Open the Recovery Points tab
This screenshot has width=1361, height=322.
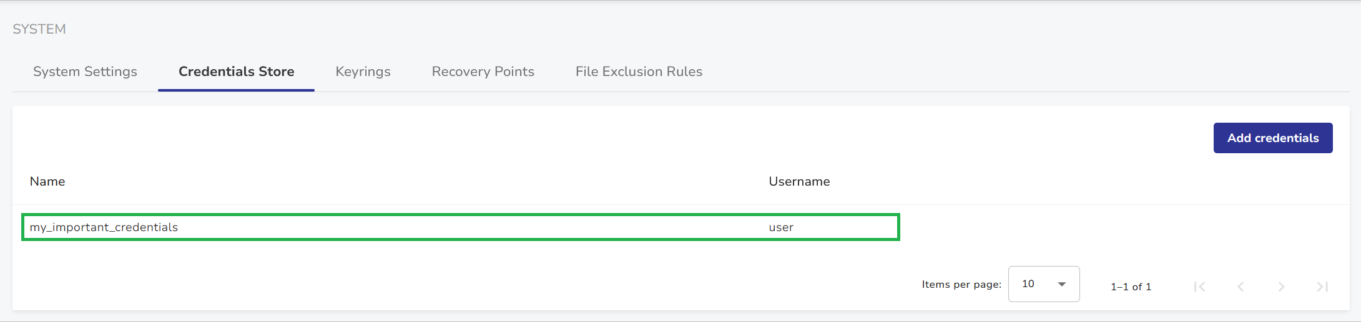[x=483, y=72]
